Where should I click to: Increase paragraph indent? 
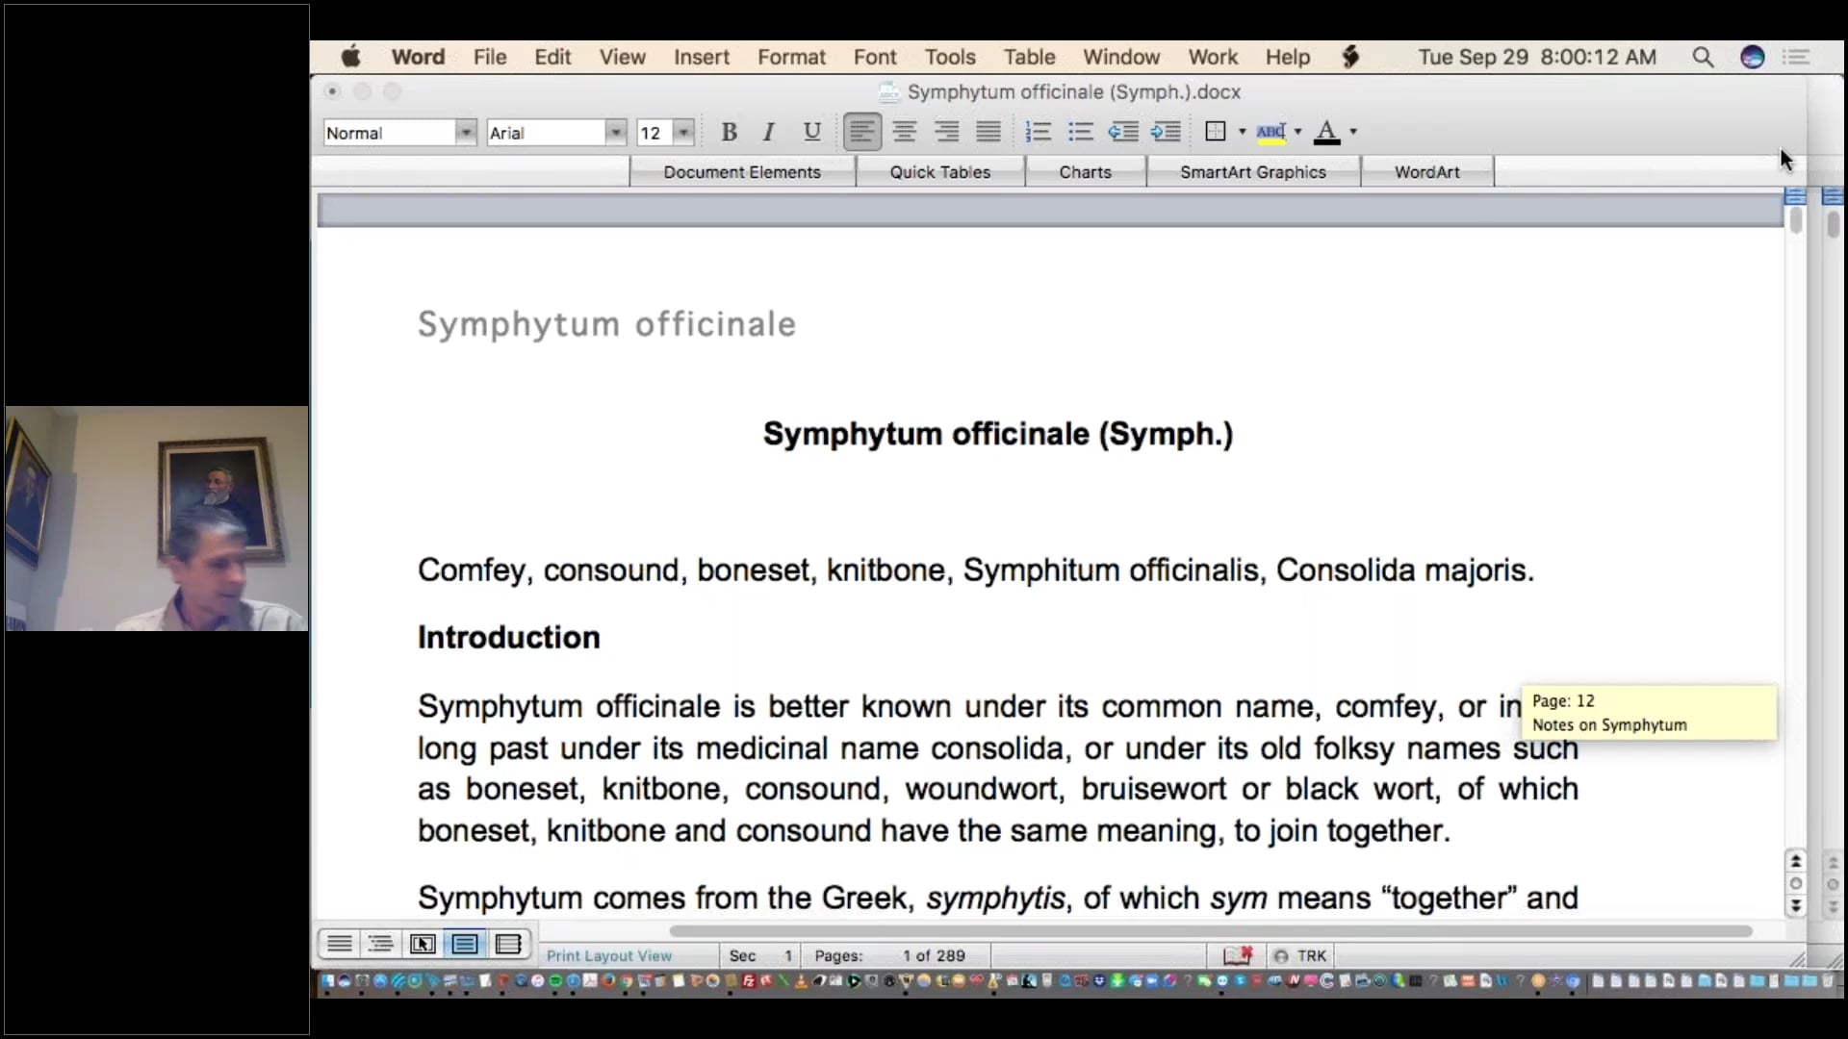tap(1166, 132)
